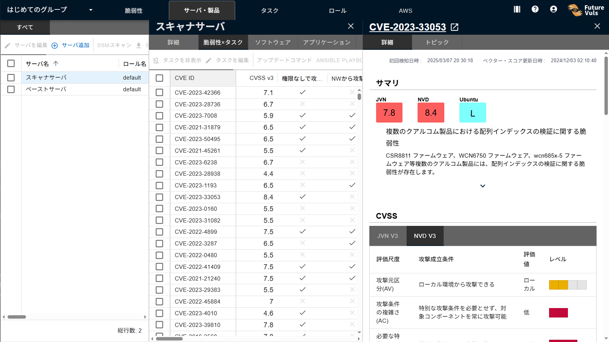Click the タスクを編集 pencil icon

pos(209,61)
